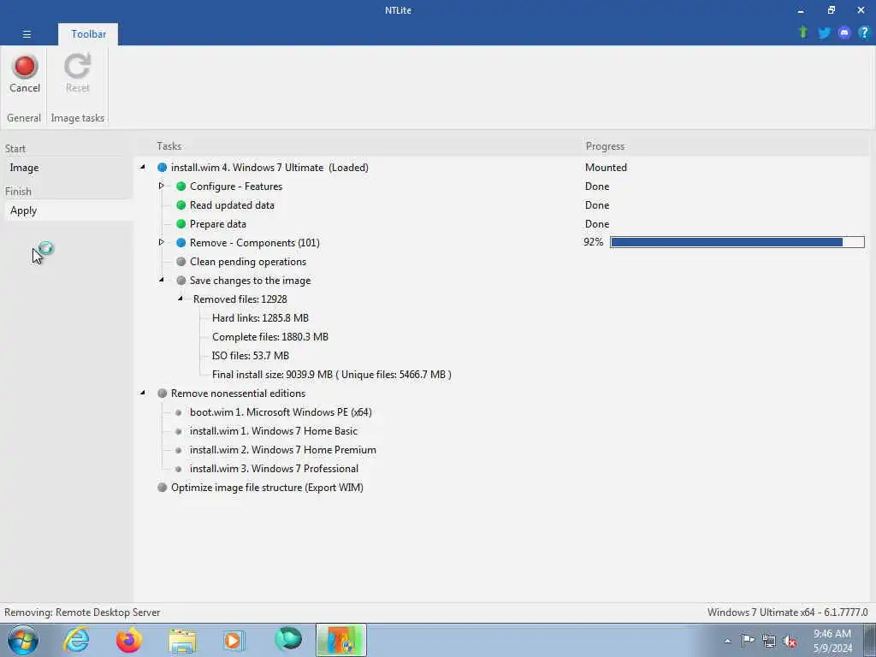Click the taskbar clock showing 9:46 AM
The height and width of the screenshot is (657, 876).
832,641
